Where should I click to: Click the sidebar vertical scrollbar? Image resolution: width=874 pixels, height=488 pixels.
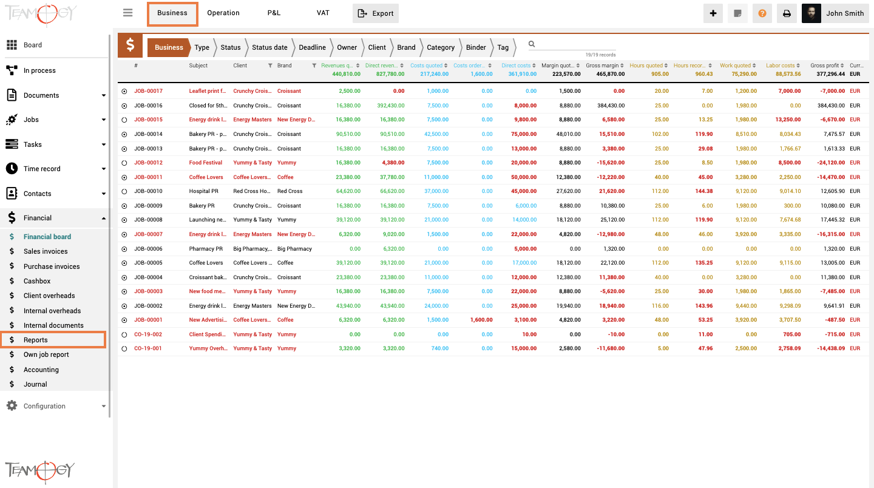point(110,226)
